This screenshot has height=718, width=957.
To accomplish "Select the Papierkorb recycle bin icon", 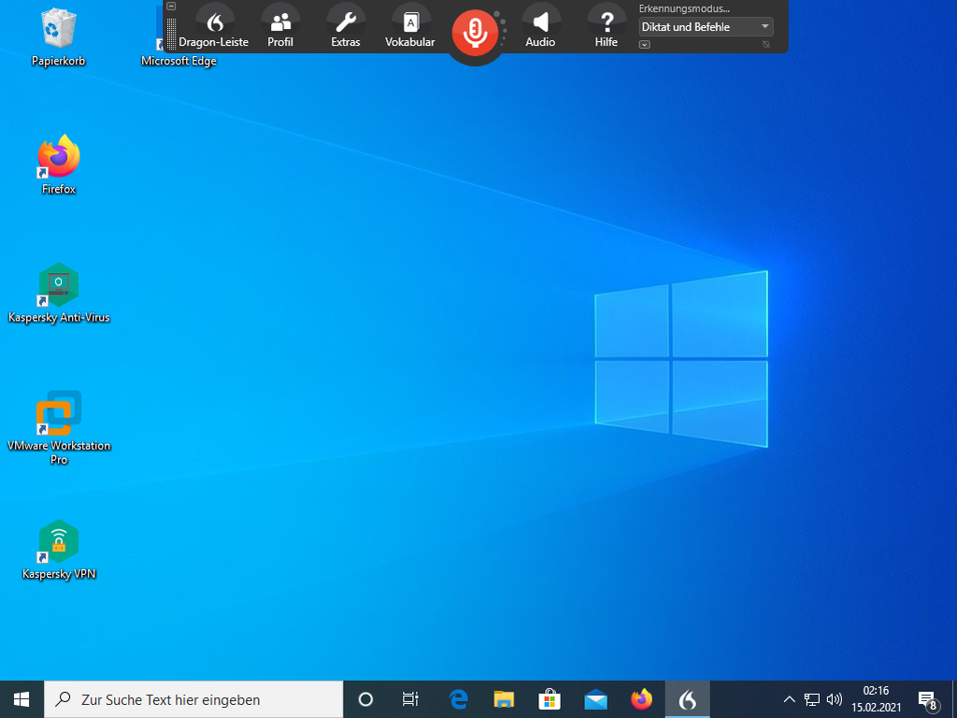I will pyautogui.click(x=59, y=30).
